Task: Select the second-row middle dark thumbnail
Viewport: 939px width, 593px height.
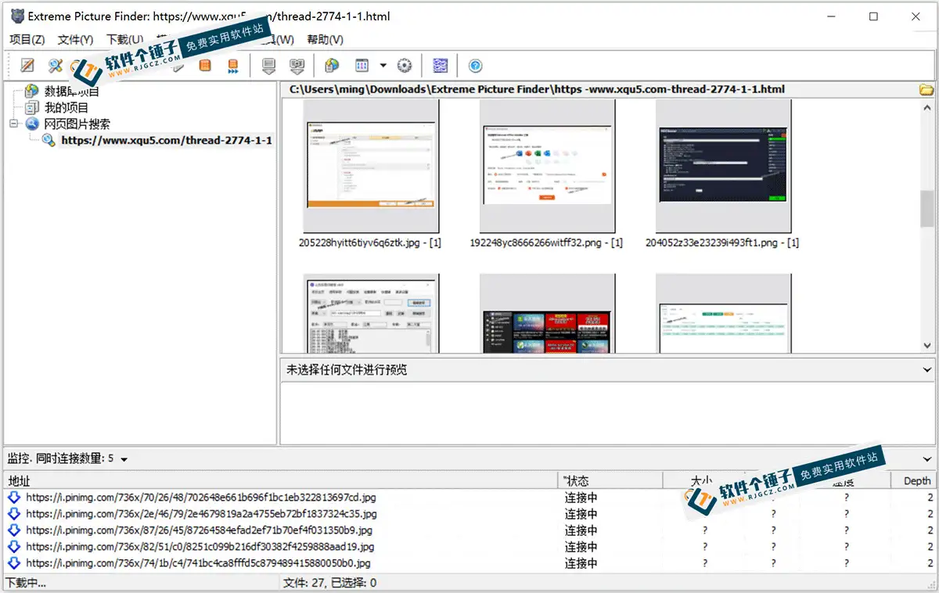Action: (x=547, y=313)
